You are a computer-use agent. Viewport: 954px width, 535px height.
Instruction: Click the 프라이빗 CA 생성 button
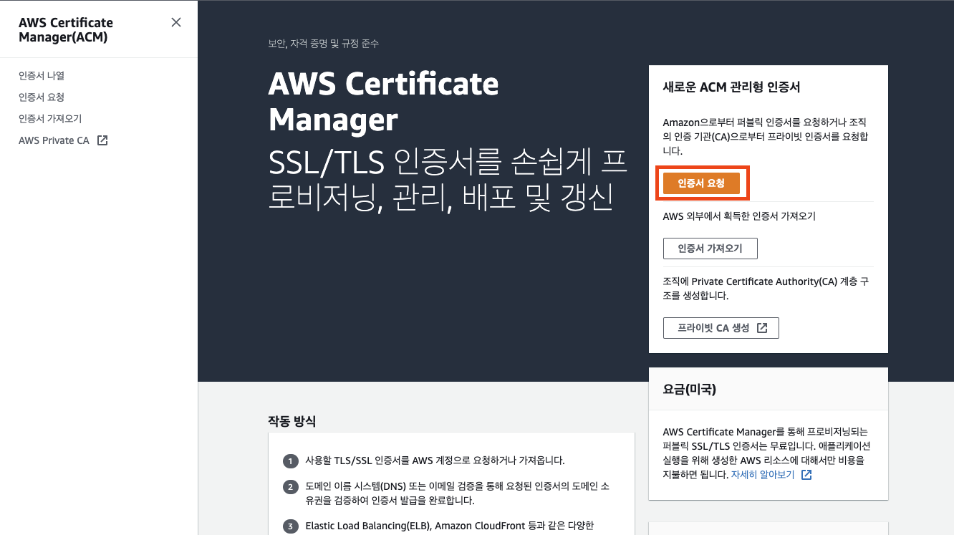coord(721,328)
